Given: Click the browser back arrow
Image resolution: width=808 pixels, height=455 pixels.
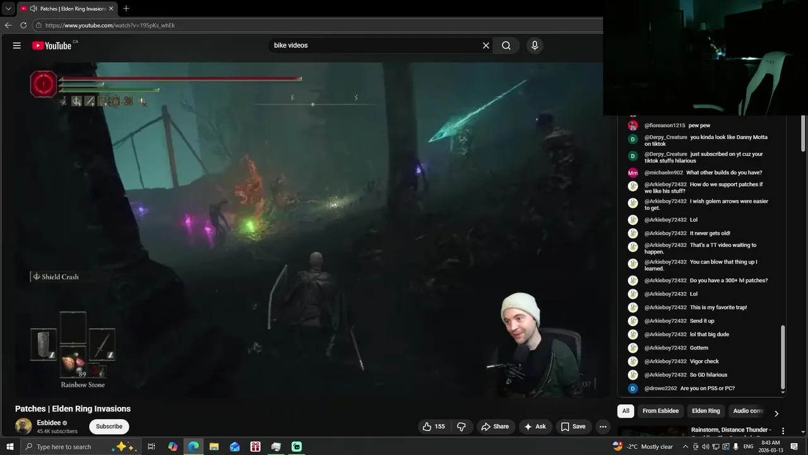Looking at the screenshot, I should (x=8, y=25).
